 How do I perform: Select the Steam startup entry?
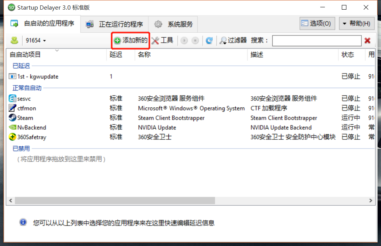[x=191, y=118]
